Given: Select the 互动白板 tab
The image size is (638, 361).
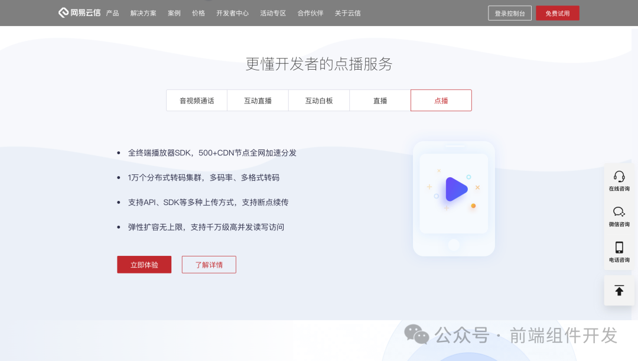Looking at the screenshot, I should pyautogui.click(x=318, y=100).
